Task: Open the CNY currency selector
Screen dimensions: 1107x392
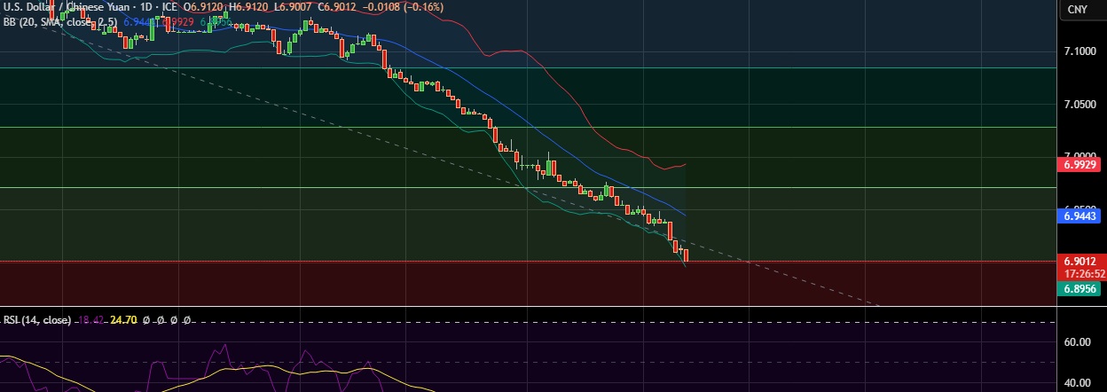Action: click(1078, 9)
